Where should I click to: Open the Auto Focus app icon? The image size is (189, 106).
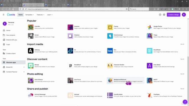coord(70,80)
